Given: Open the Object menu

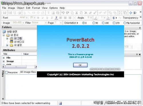Looking at the screenshot, I should (21, 8).
